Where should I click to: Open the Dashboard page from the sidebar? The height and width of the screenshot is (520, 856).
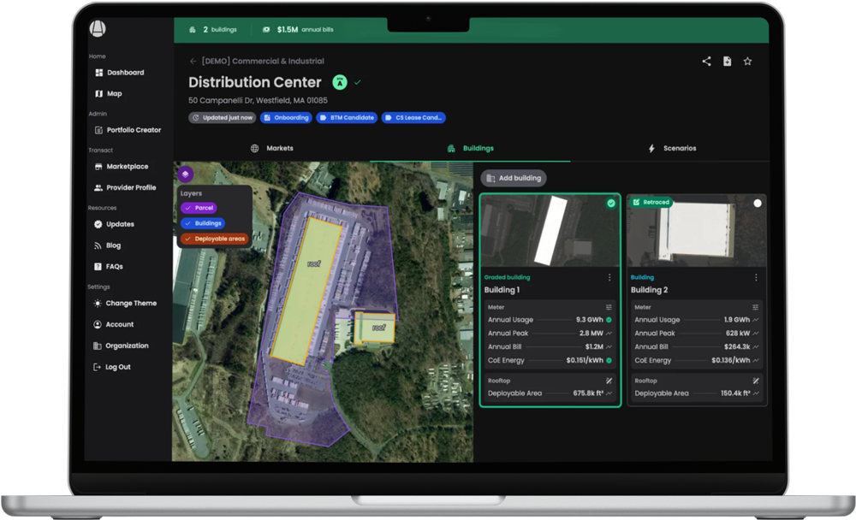point(120,73)
